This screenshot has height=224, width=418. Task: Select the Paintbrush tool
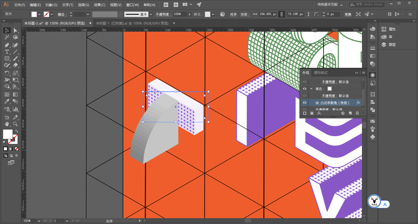pos(15,59)
